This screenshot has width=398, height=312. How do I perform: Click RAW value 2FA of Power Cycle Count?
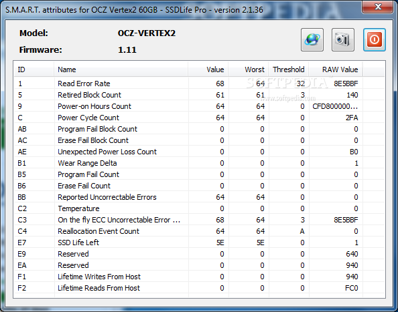tap(352, 118)
